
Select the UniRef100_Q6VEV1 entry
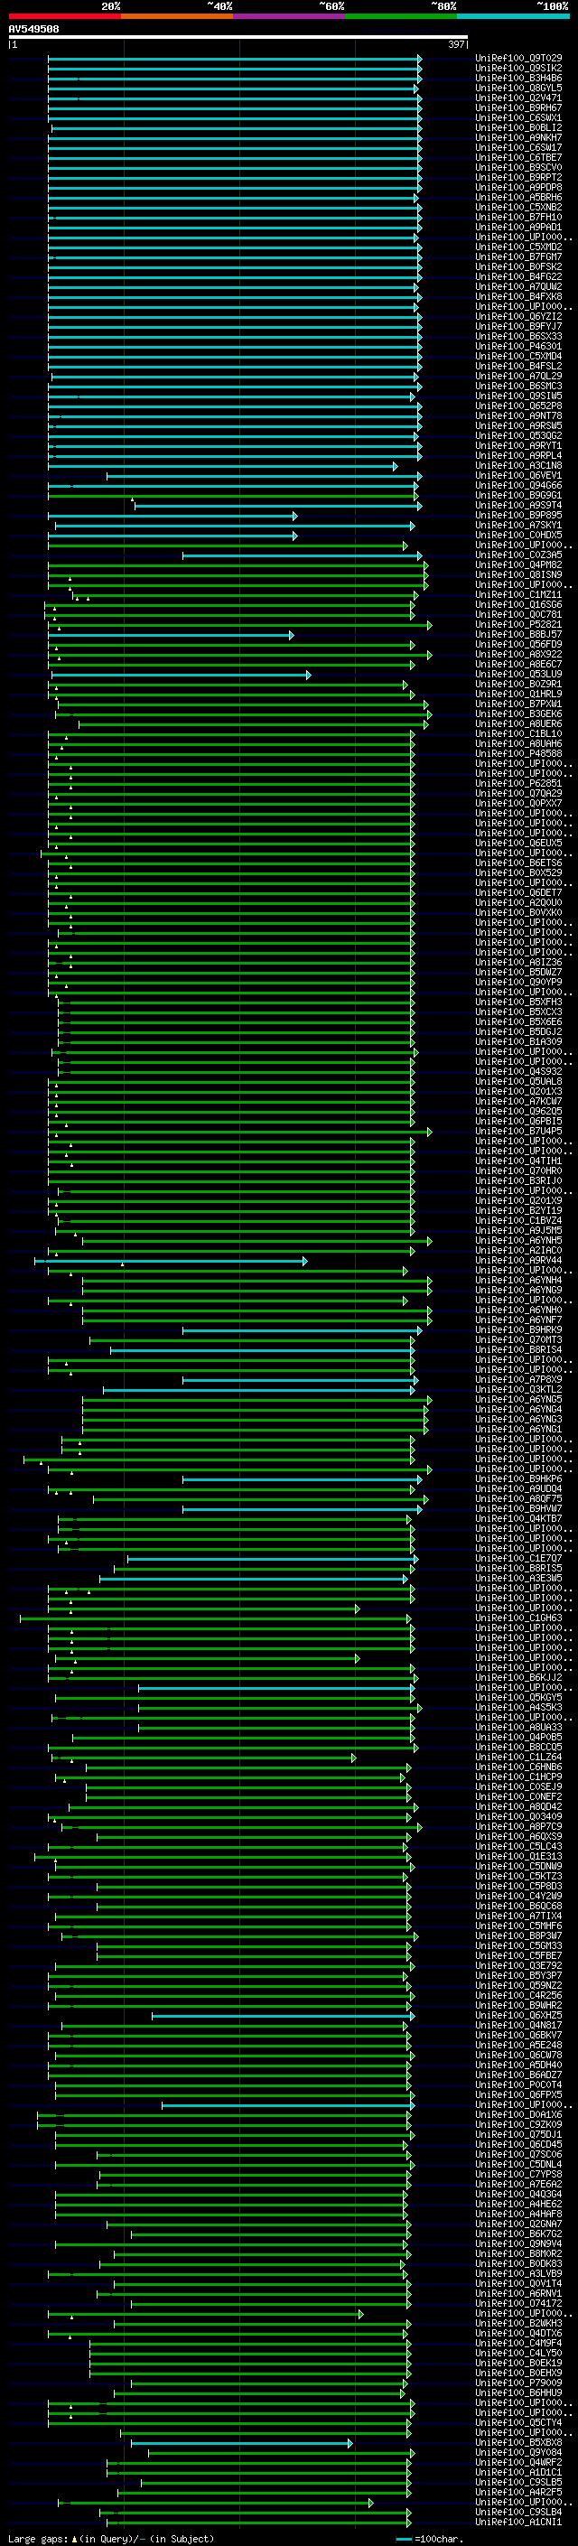[x=518, y=476]
